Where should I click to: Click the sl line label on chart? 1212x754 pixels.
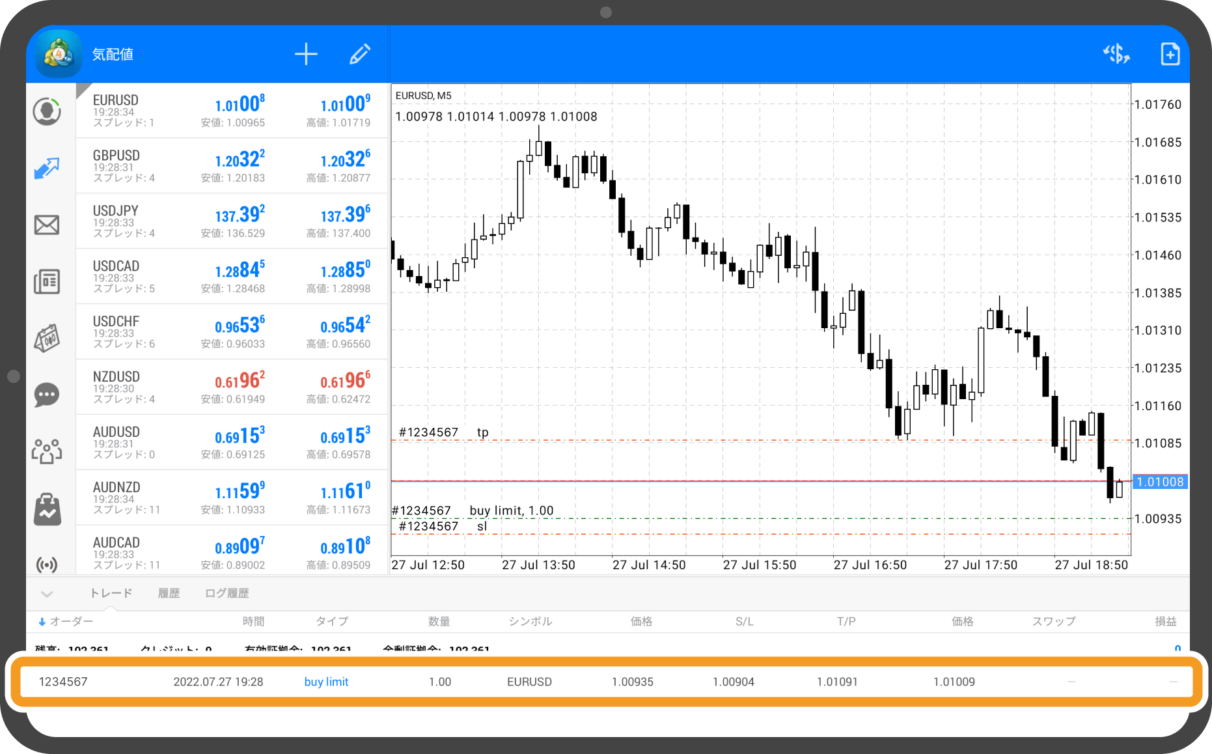pos(443,526)
